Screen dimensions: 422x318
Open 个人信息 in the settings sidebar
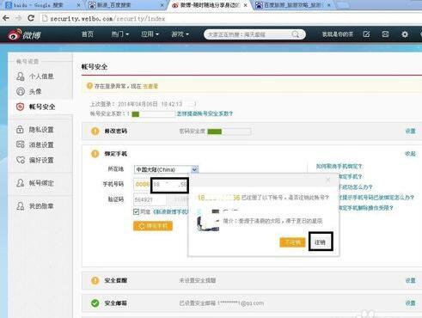(x=41, y=76)
